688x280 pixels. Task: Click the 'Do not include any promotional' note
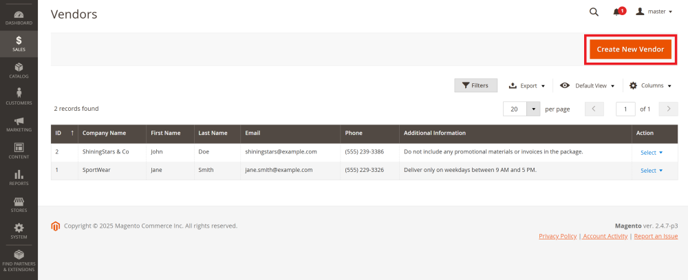[493, 152]
